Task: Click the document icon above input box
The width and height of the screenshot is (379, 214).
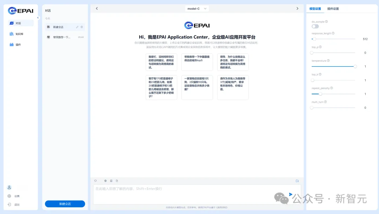Action: pos(117,181)
